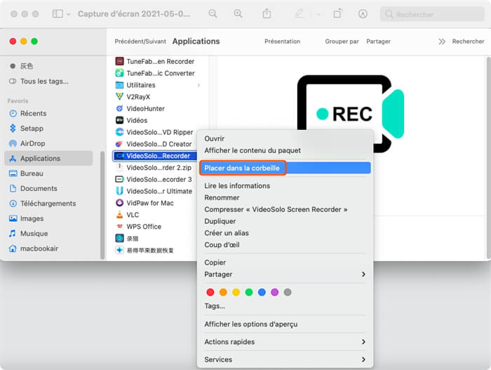This screenshot has width=491, height=370.
Task: Open AirDrop in Finder sidebar
Action: tap(27, 143)
